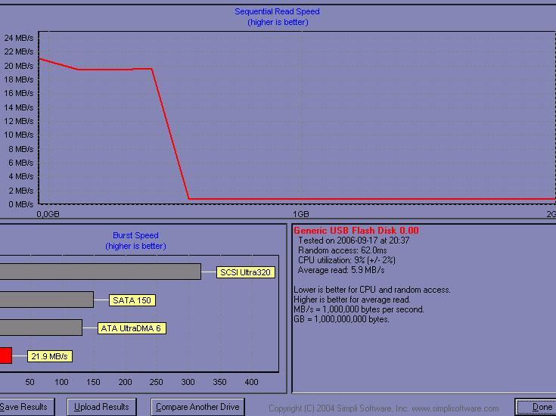Click the 'Lower is better for CPU' note
The image size is (556, 416).
point(372,290)
